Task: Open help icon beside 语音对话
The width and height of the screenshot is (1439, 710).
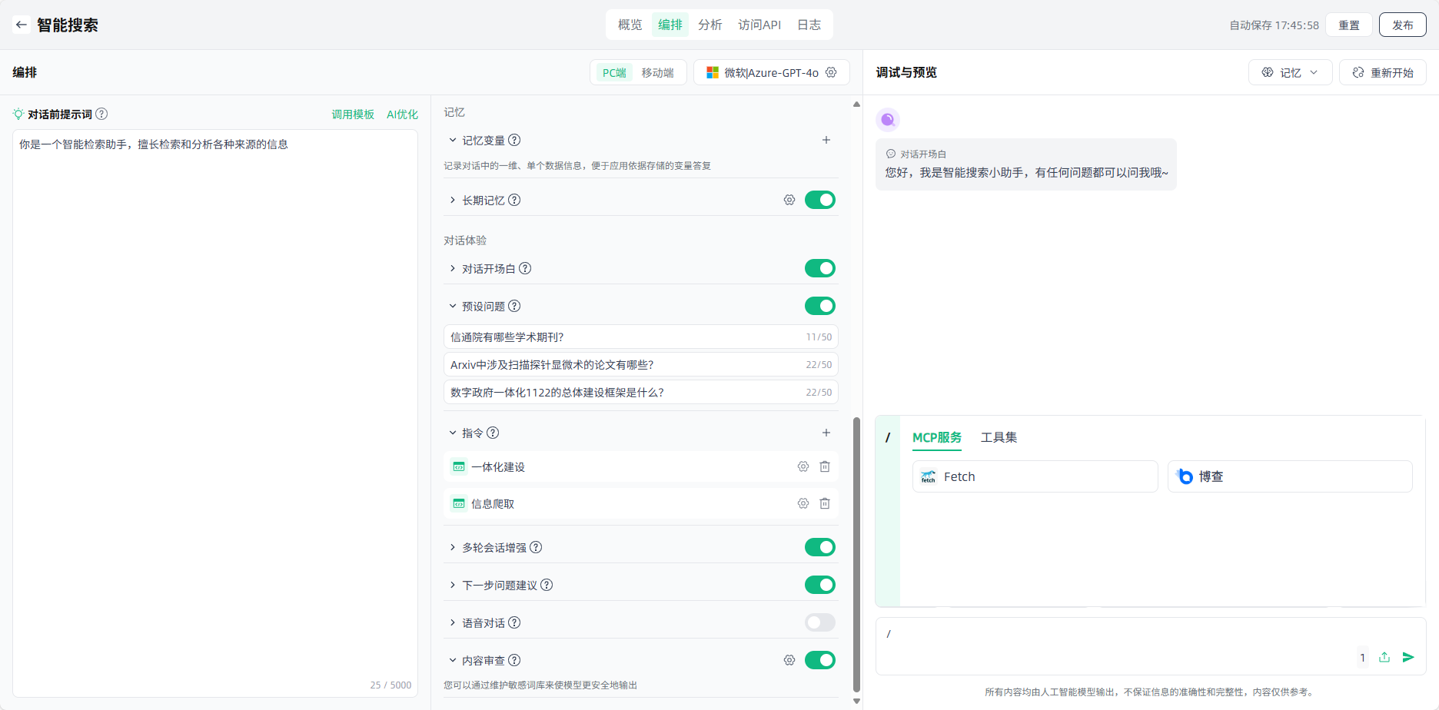Action: click(x=514, y=622)
